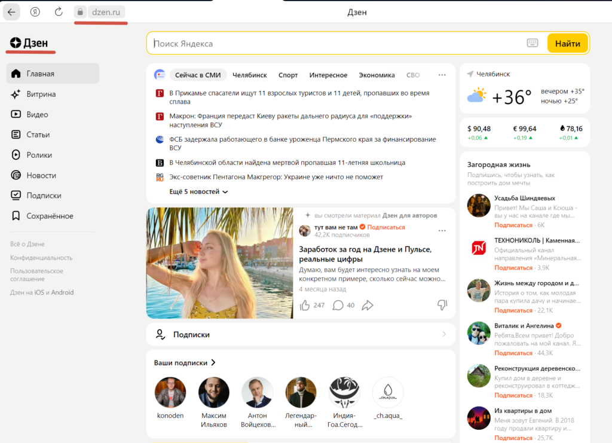Expand Ещё 5 новостей list
Screen dimensions: 612x443
click(198, 192)
